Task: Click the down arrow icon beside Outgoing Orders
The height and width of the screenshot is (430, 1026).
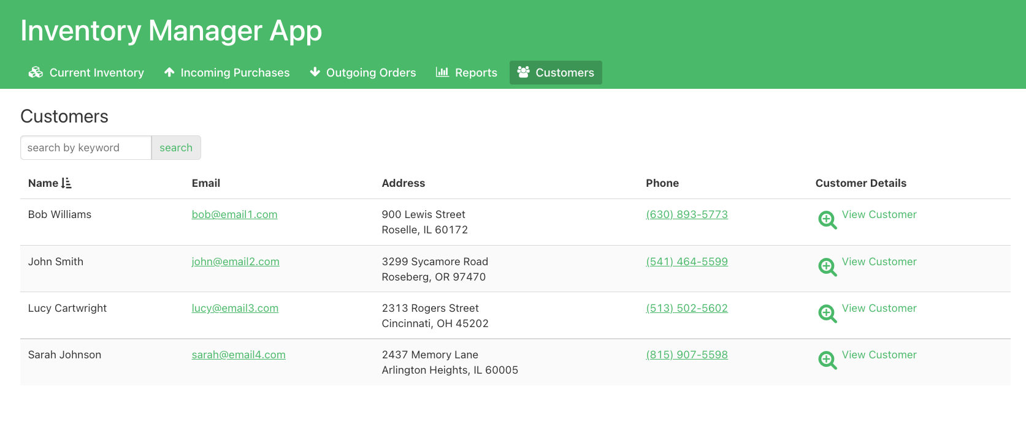Action: pyautogui.click(x=315, y=72)
